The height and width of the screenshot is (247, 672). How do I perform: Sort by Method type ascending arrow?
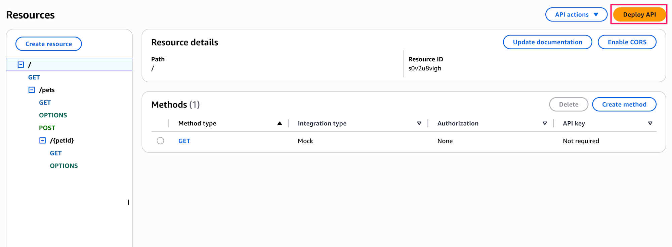pos(280,123)
